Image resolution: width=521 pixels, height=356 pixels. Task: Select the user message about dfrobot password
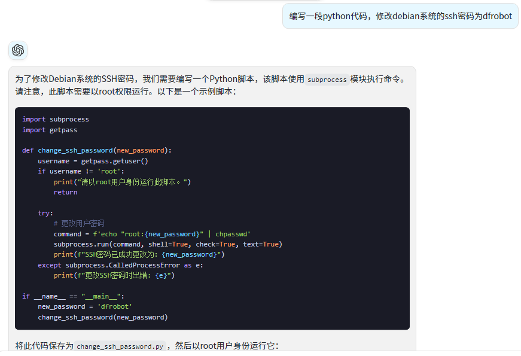click(x=400, y=16)
